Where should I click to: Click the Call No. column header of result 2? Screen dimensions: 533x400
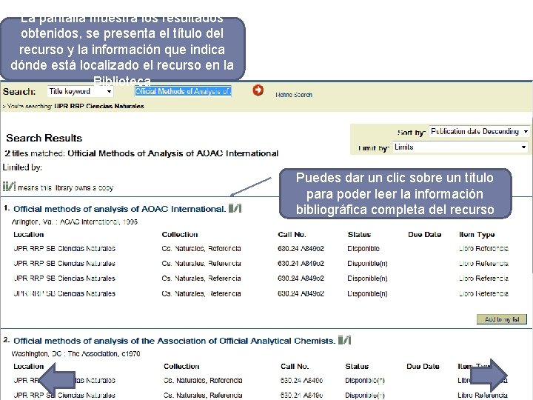295,367
